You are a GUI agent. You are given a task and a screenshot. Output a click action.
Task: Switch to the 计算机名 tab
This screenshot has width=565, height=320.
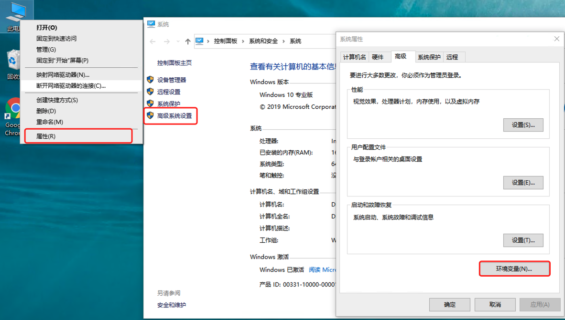coord(354,57)
